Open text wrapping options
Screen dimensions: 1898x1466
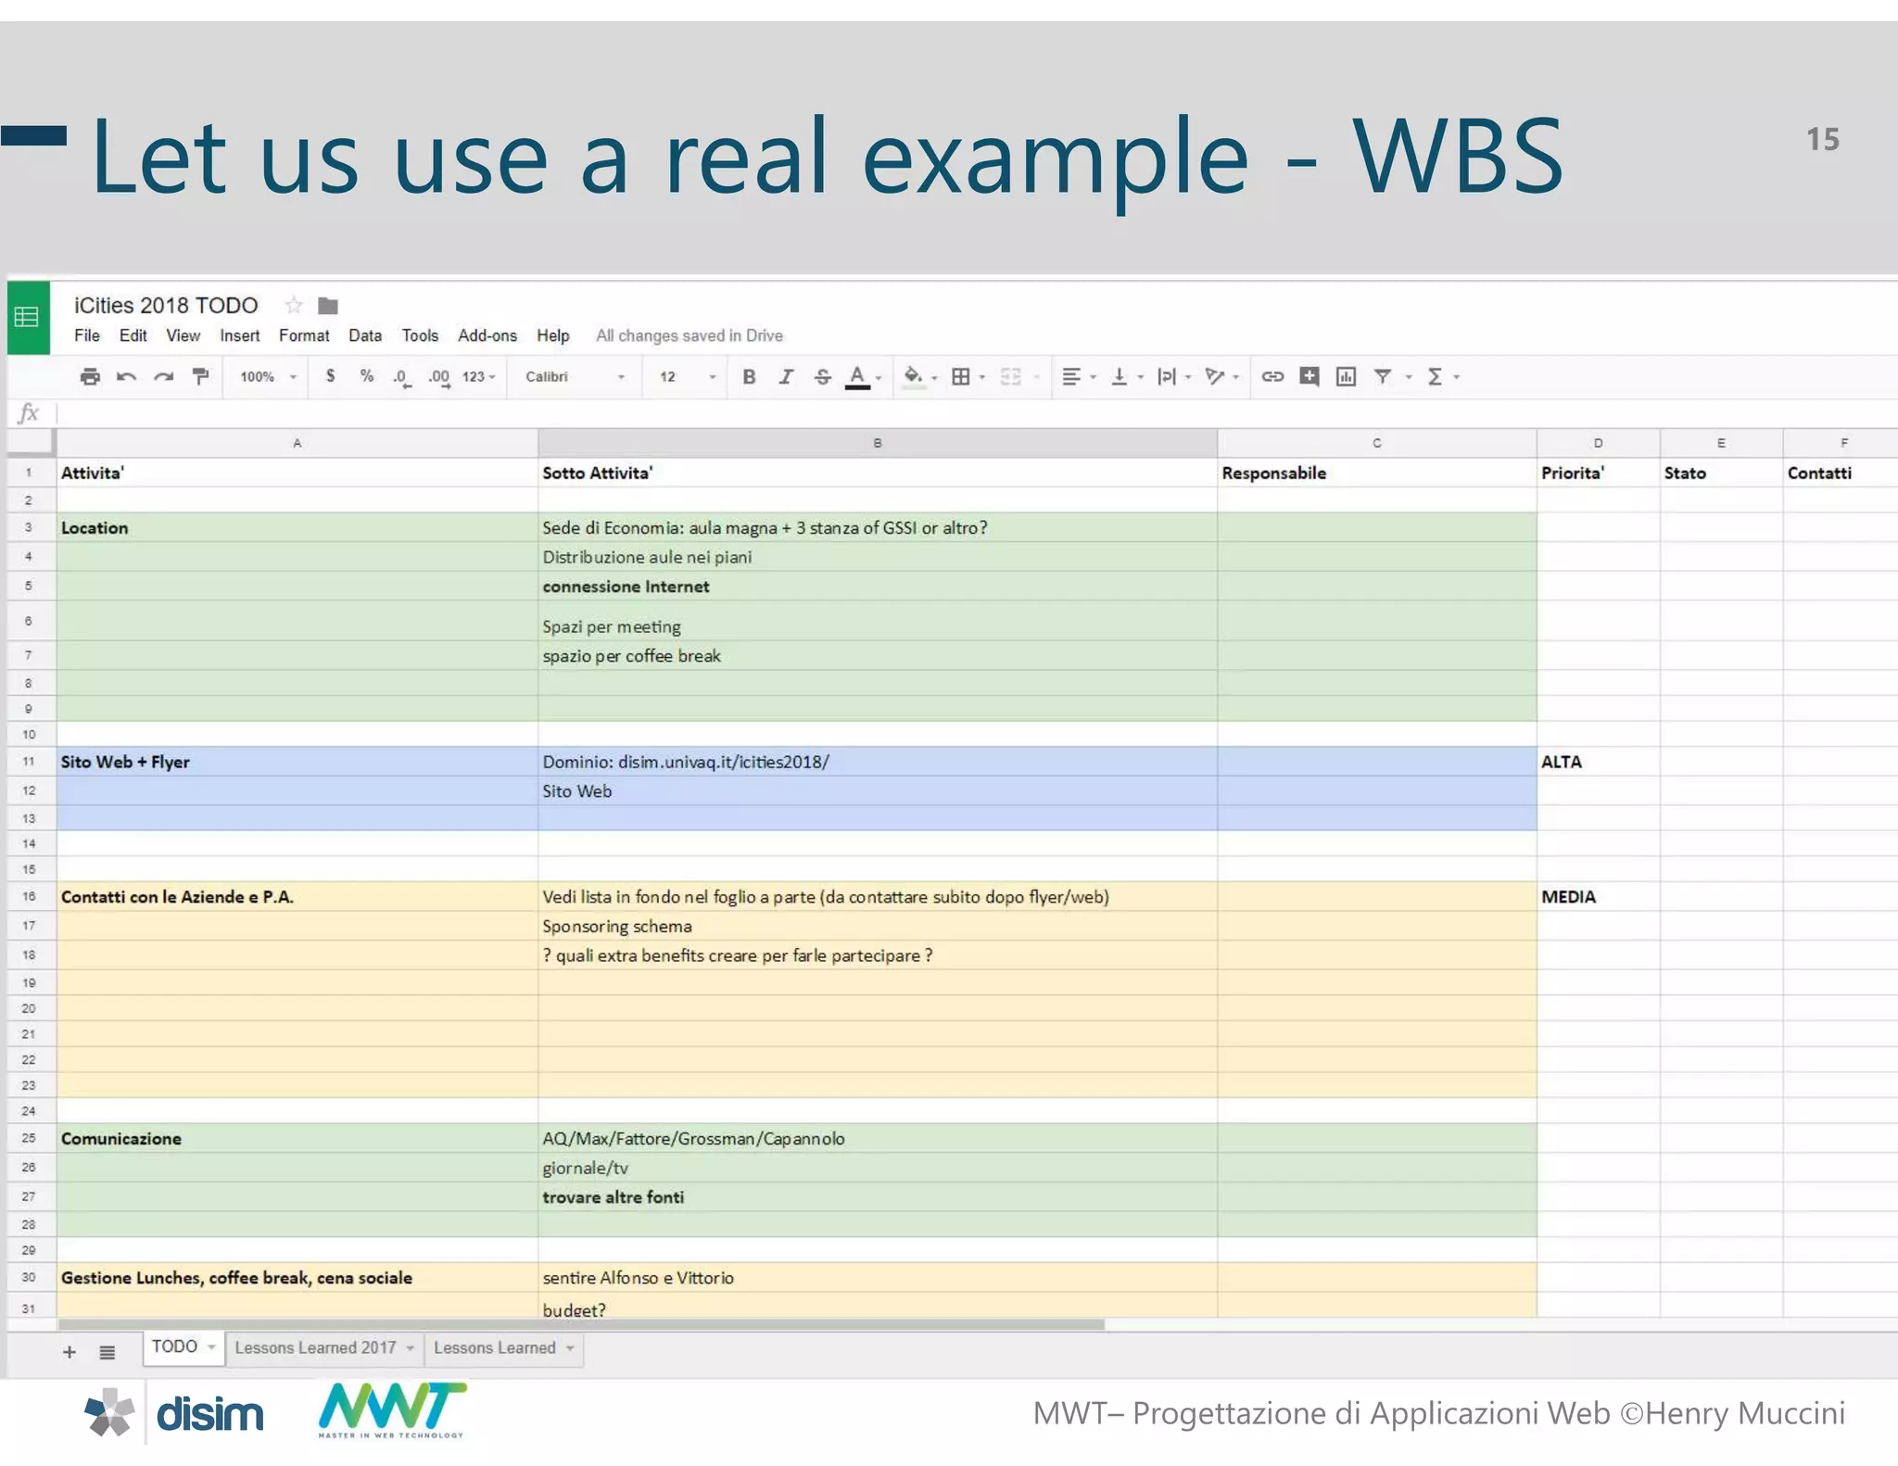[x=1167, y=376]
